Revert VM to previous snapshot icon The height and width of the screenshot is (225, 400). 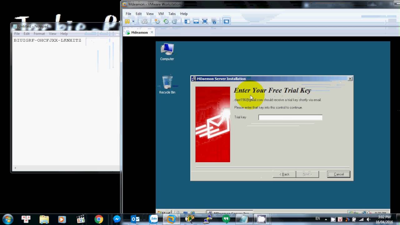tap(166, 22)
